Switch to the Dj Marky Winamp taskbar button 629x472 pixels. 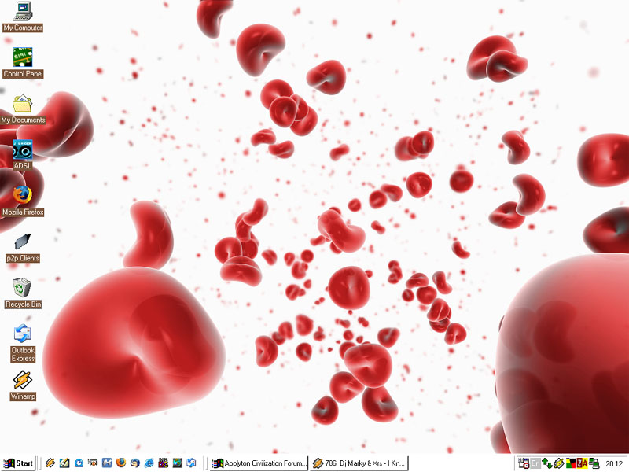coord(359,463)
